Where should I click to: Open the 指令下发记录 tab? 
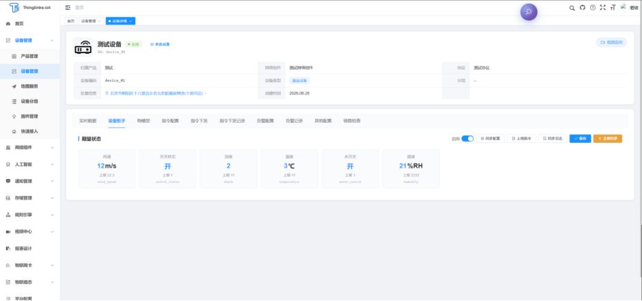click(232, 122)
